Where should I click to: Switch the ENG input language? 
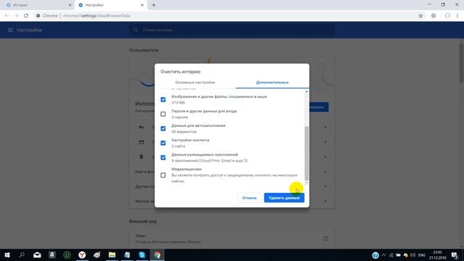click(422, 255)
